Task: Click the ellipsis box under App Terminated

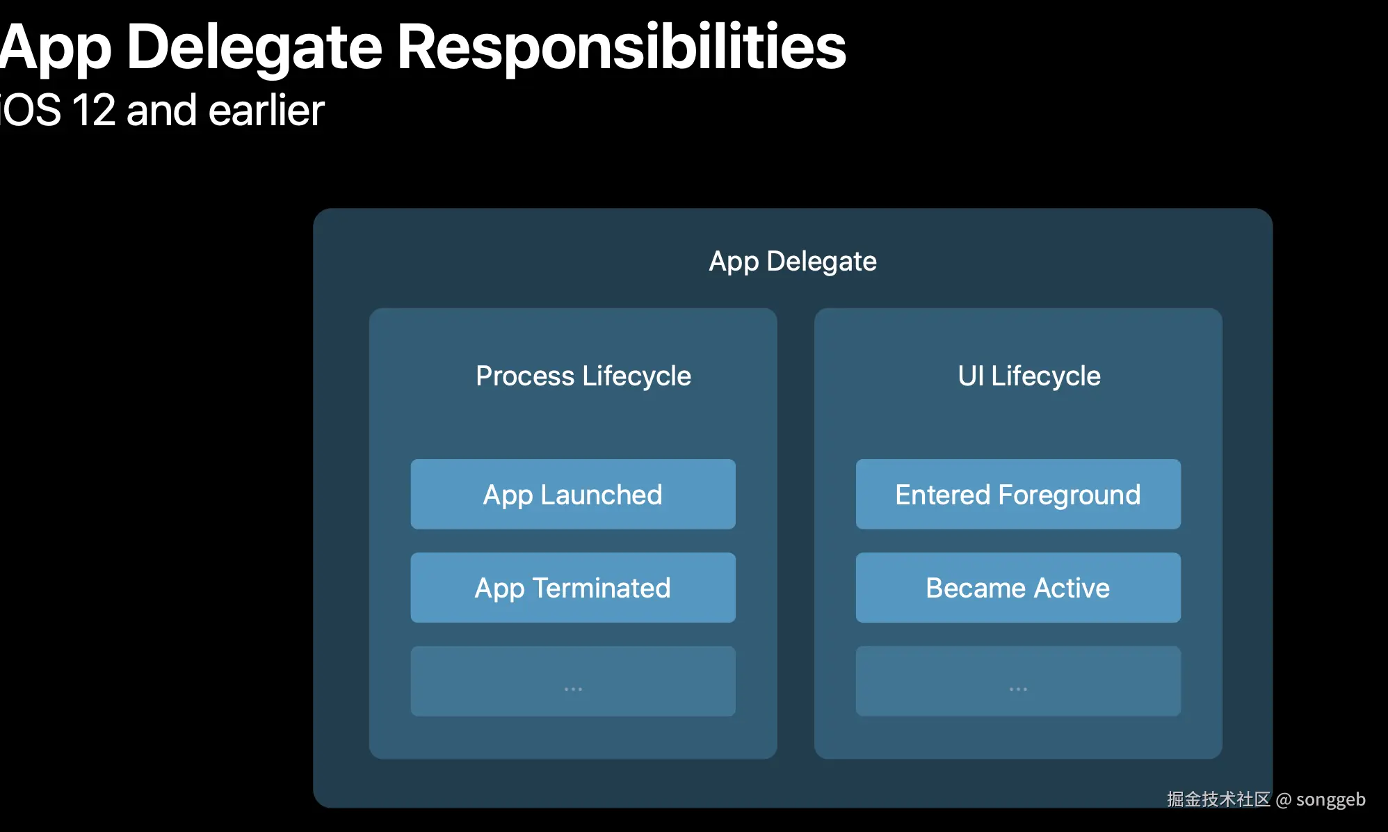Action: [572, 681]
